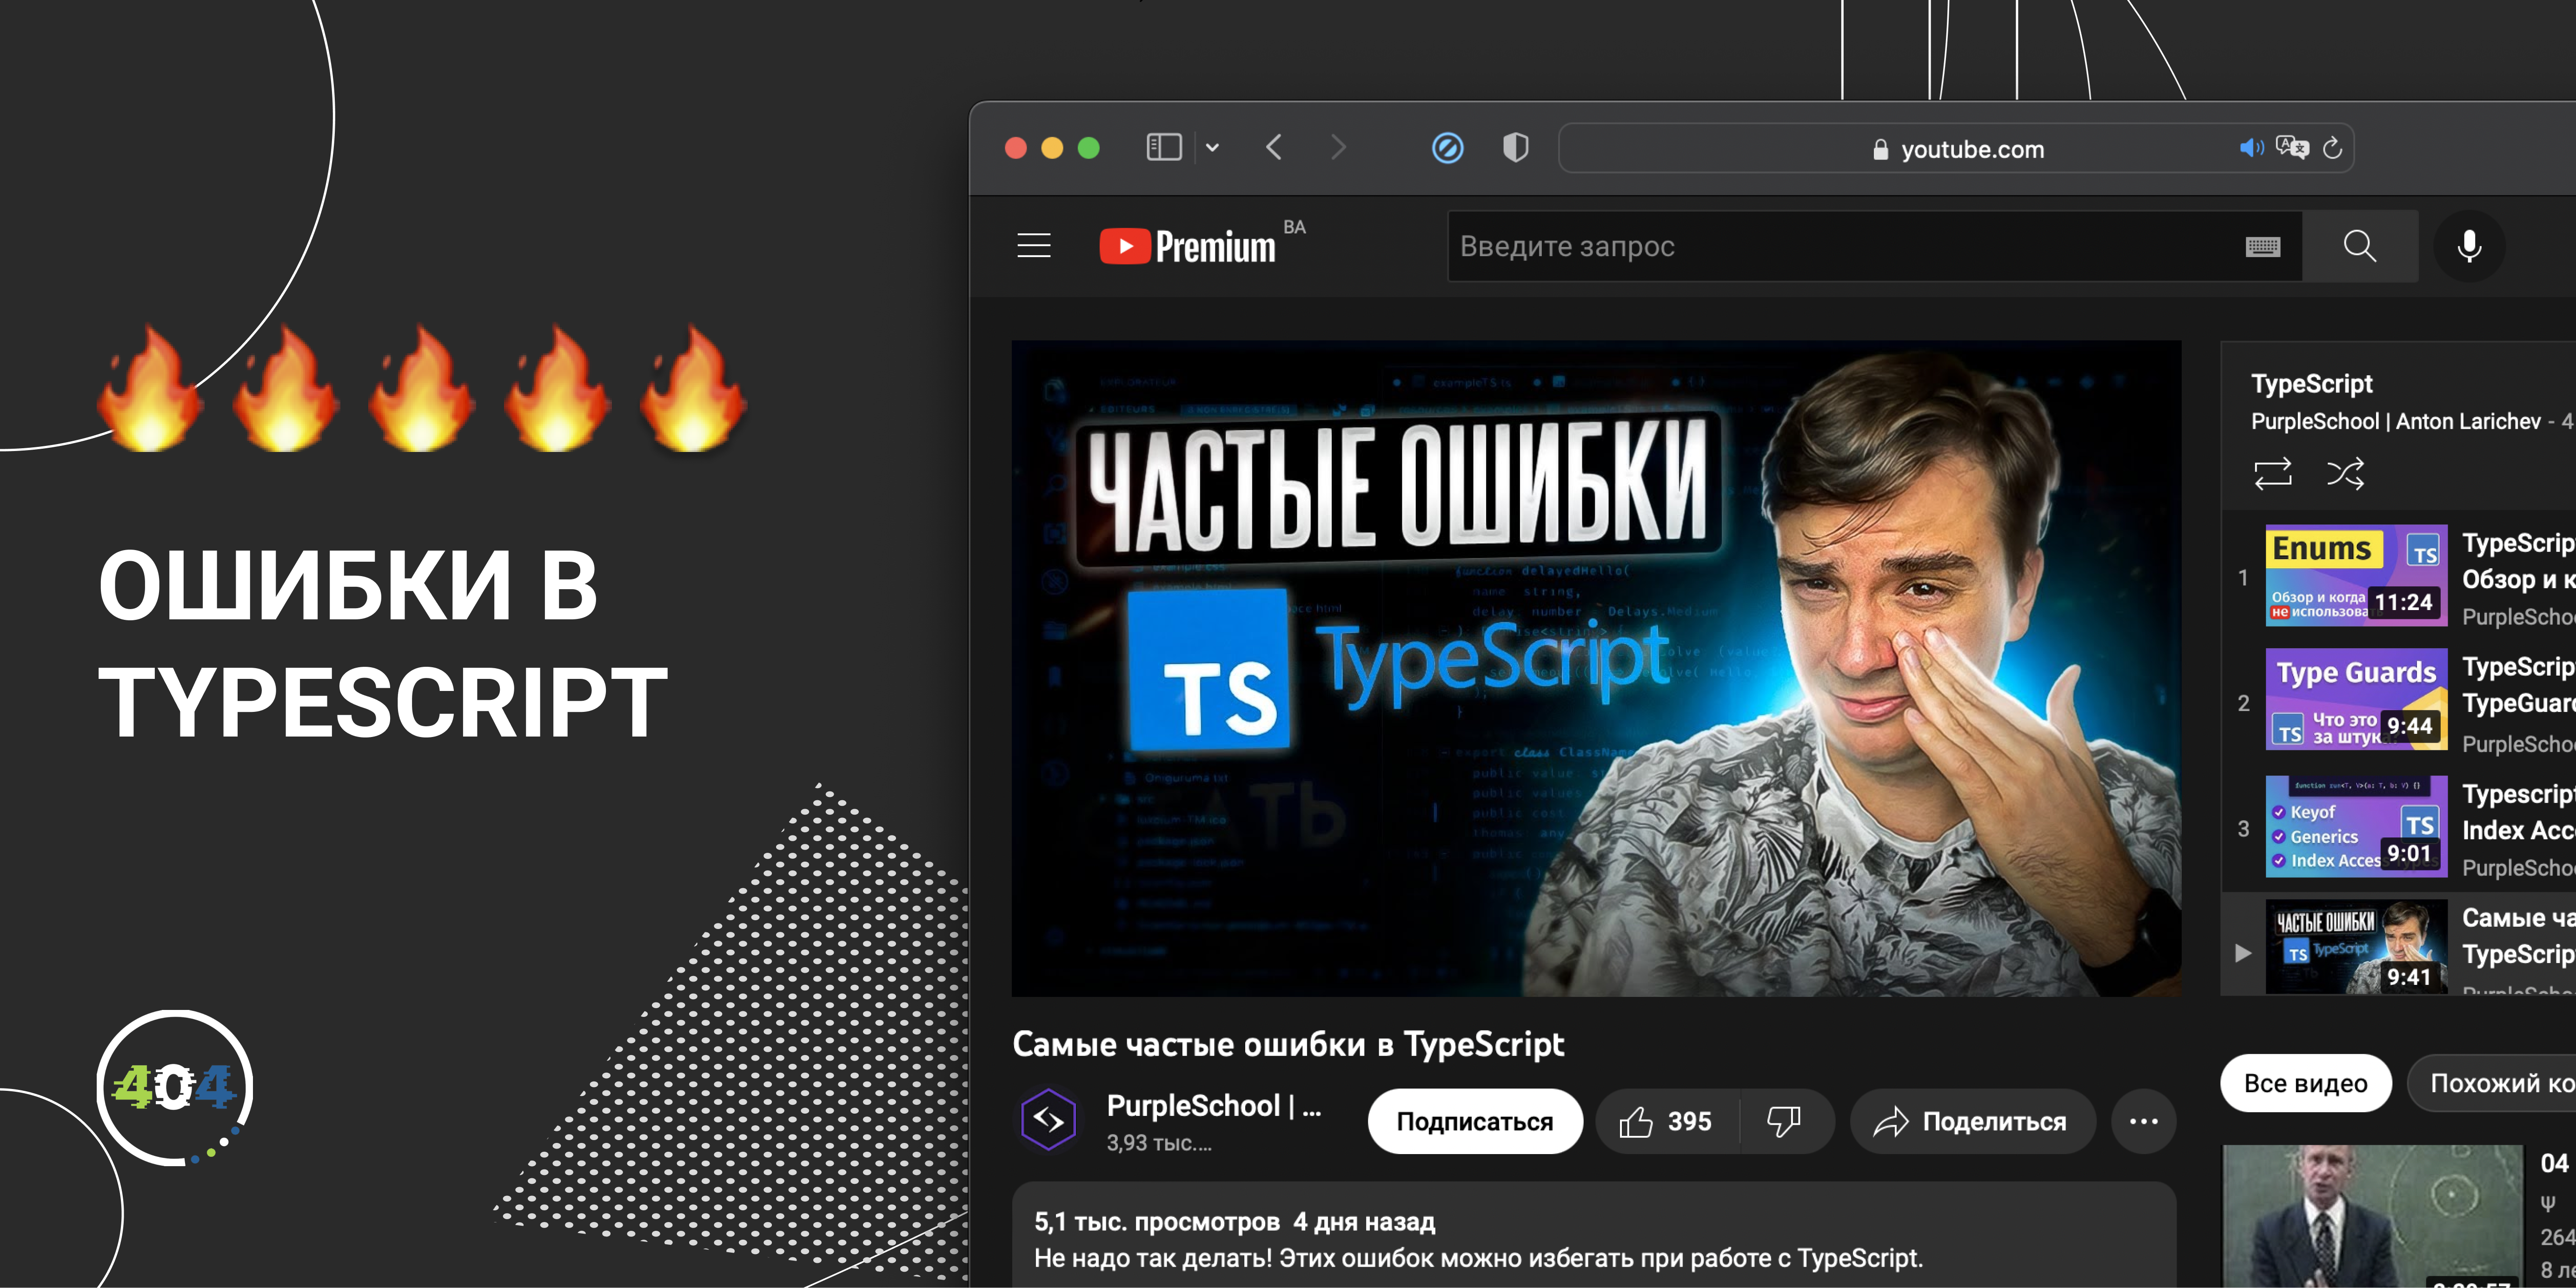Open the lecture video thumbnail below chips
The width and height of the screenshot is (2576, 1288).
2373,1217
